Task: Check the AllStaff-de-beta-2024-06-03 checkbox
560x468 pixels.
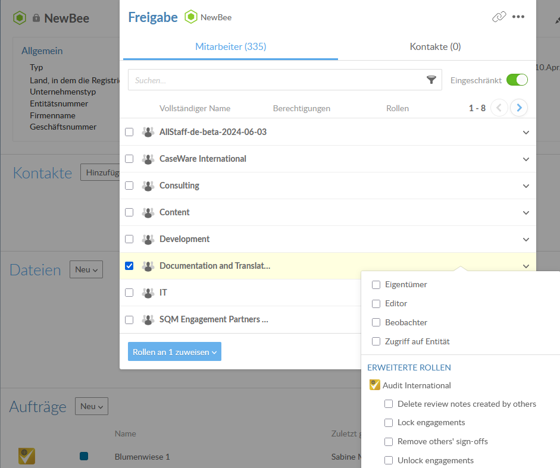Action: tap(129, 132)
